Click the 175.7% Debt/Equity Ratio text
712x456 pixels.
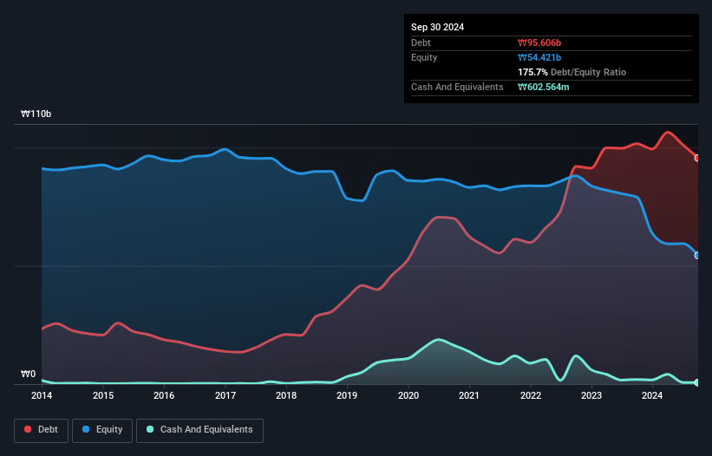pos(572,72)
